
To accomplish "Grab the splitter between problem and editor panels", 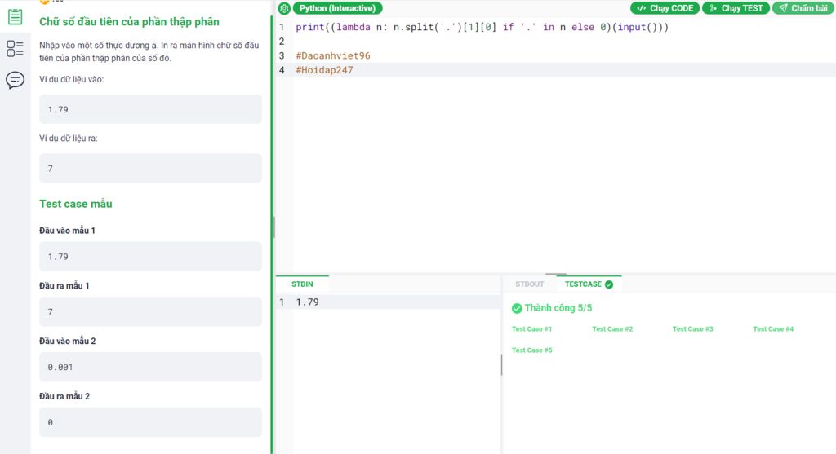I will point(273,227).
